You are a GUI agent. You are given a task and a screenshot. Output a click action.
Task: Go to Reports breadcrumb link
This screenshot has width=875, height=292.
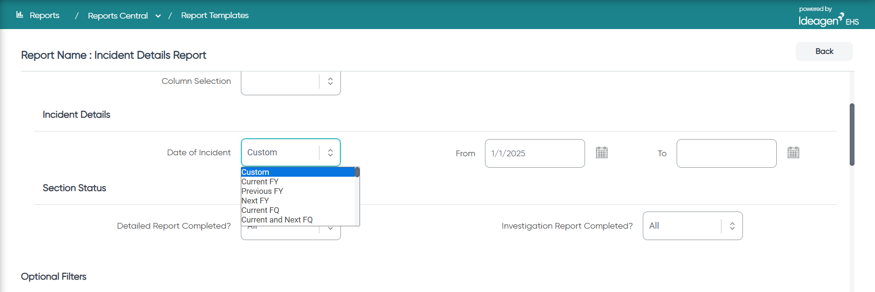pos(44,15)
